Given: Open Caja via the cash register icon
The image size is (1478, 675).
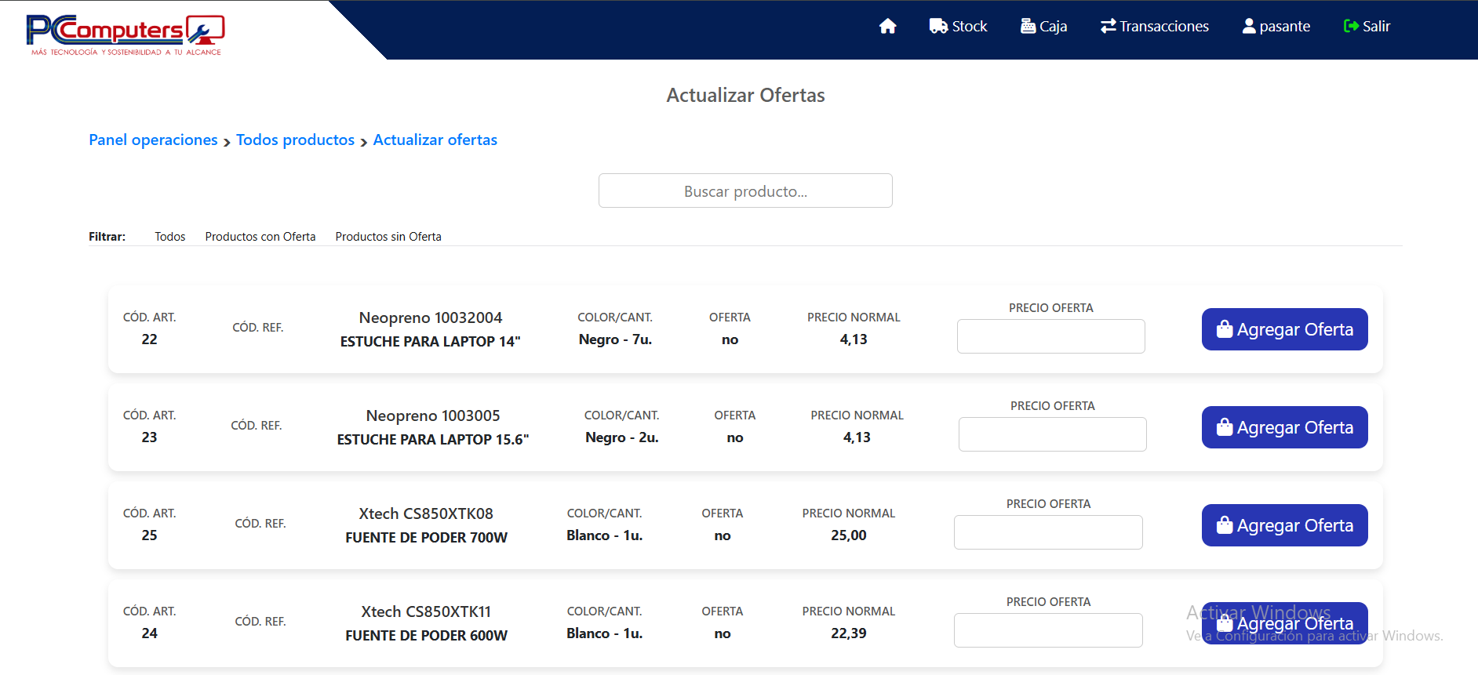Looking at the screenshot, I should (1028, 27).
